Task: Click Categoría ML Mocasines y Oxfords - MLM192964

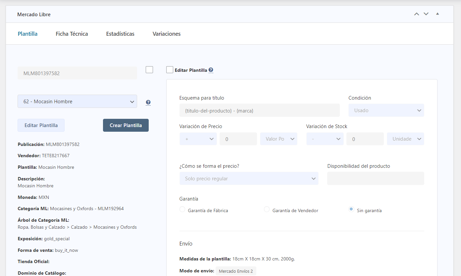Action: click(71, 208)
